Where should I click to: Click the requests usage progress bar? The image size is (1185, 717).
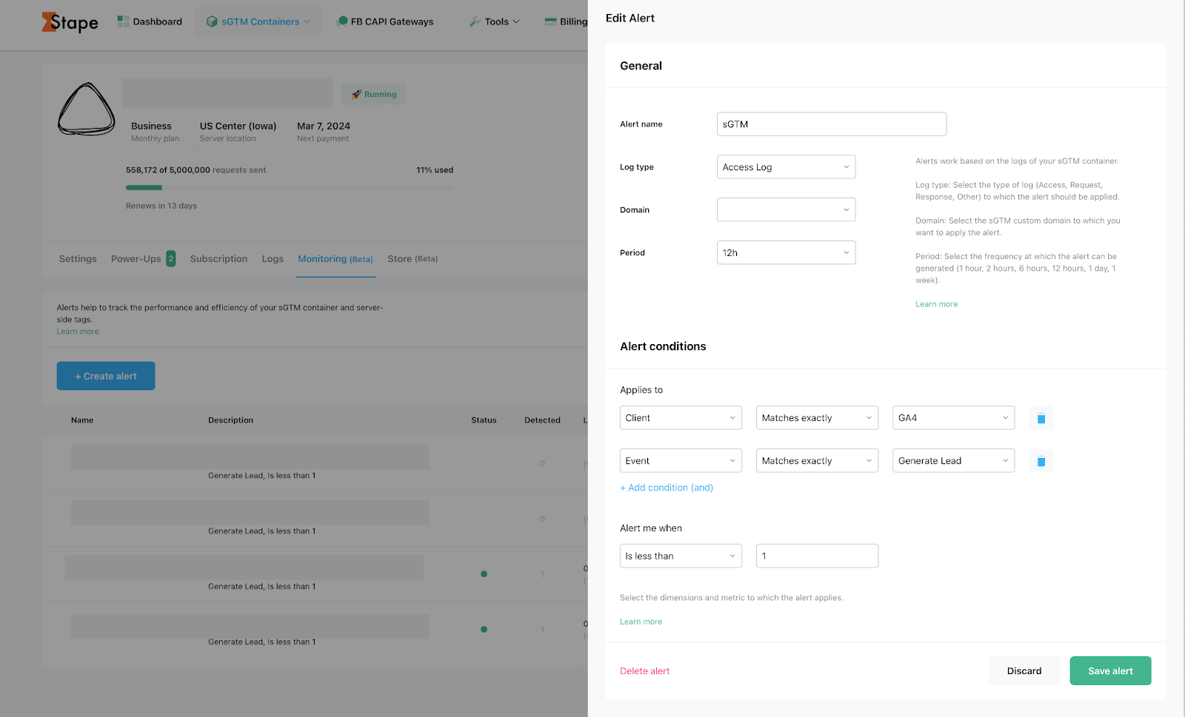[289, 187]
